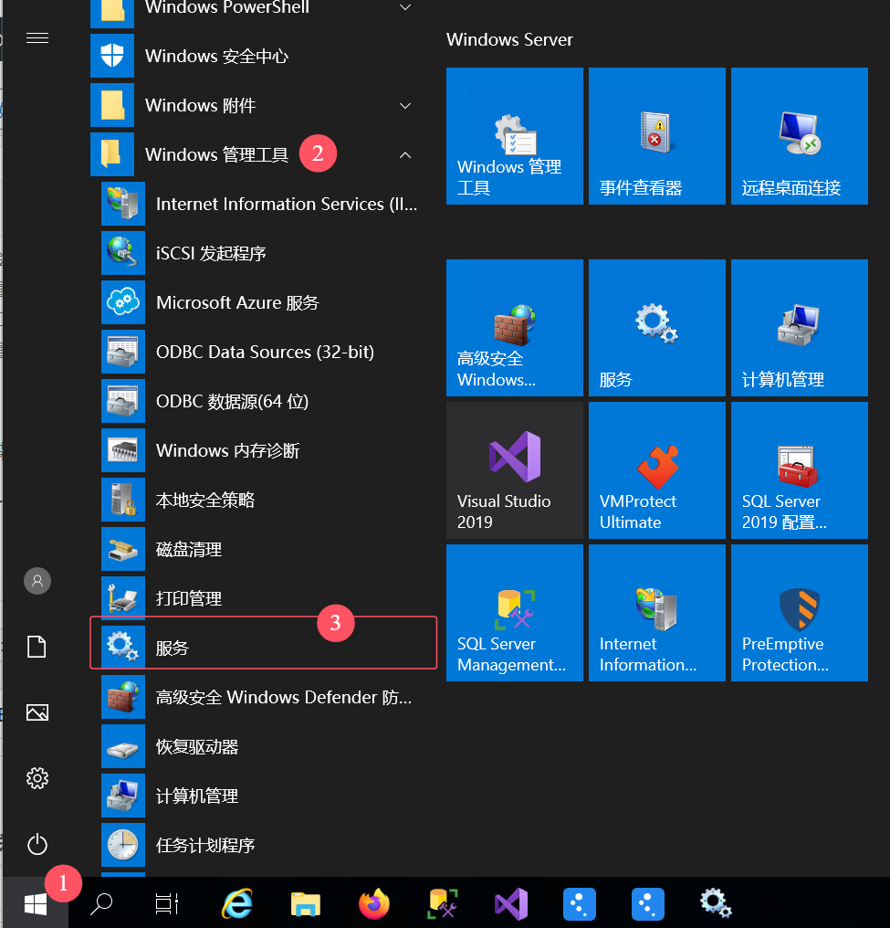Open second blue dots app on taskbar
890x928 pixels.
(648, 903)
